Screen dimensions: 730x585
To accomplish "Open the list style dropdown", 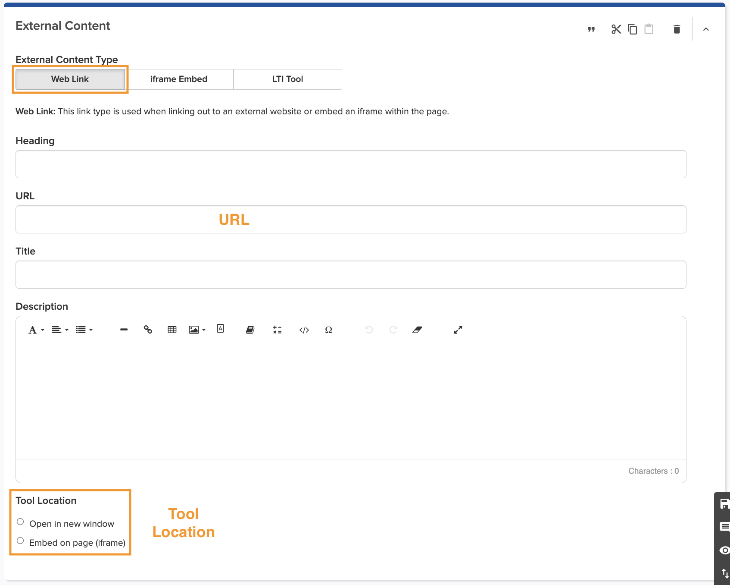I will pyautogui.click(x=84, y=330).
